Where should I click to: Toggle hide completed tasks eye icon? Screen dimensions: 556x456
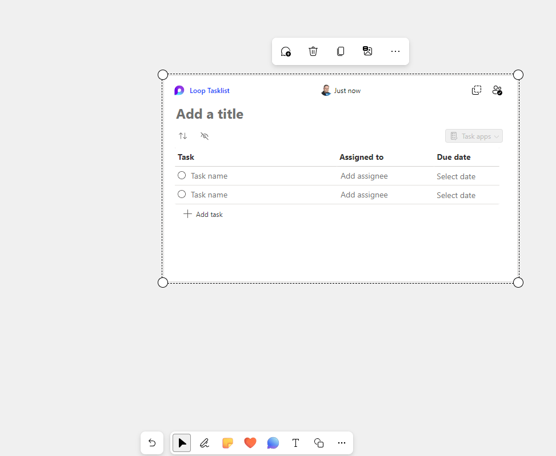point(205,136)
